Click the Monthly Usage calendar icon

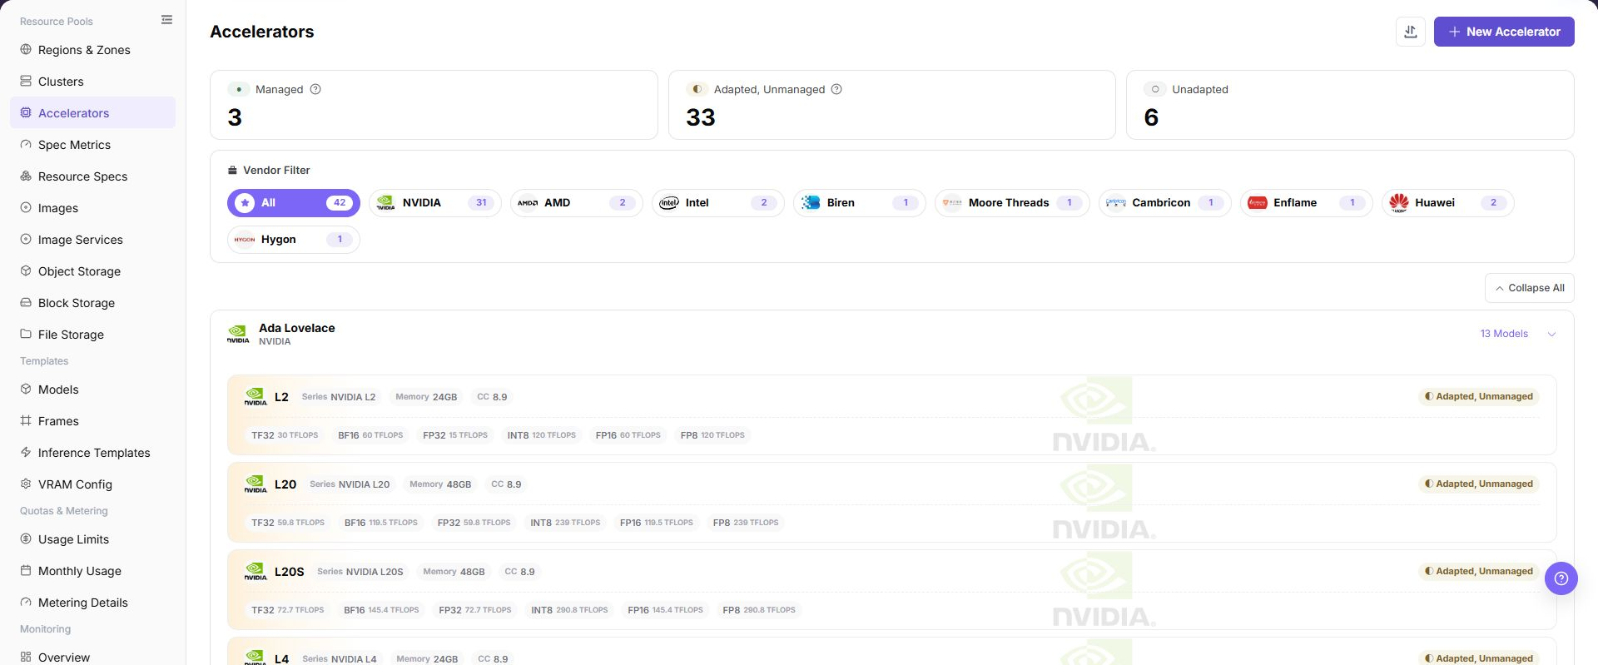point(26,571)
